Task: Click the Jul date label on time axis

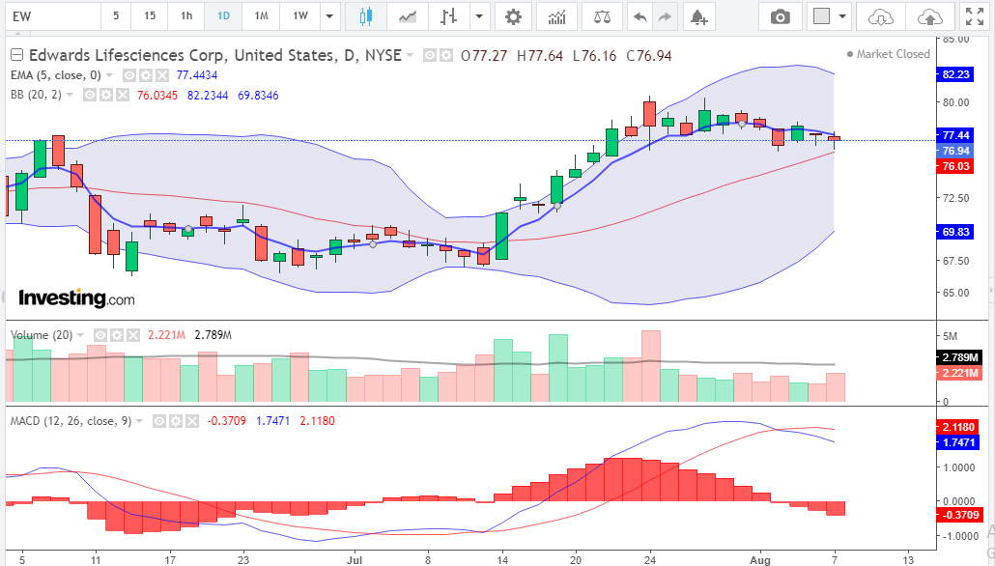Action: pyautogui.click(x=355, y=559)
